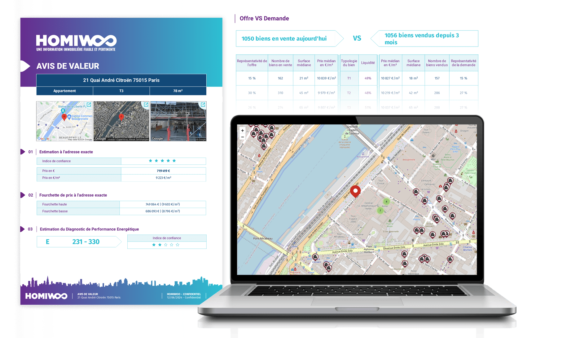This screenshot has width=567, height=338.
Task: Click 'HOMIWOO - CONFIDENTIEL' footer text
Action: [184, 294]
